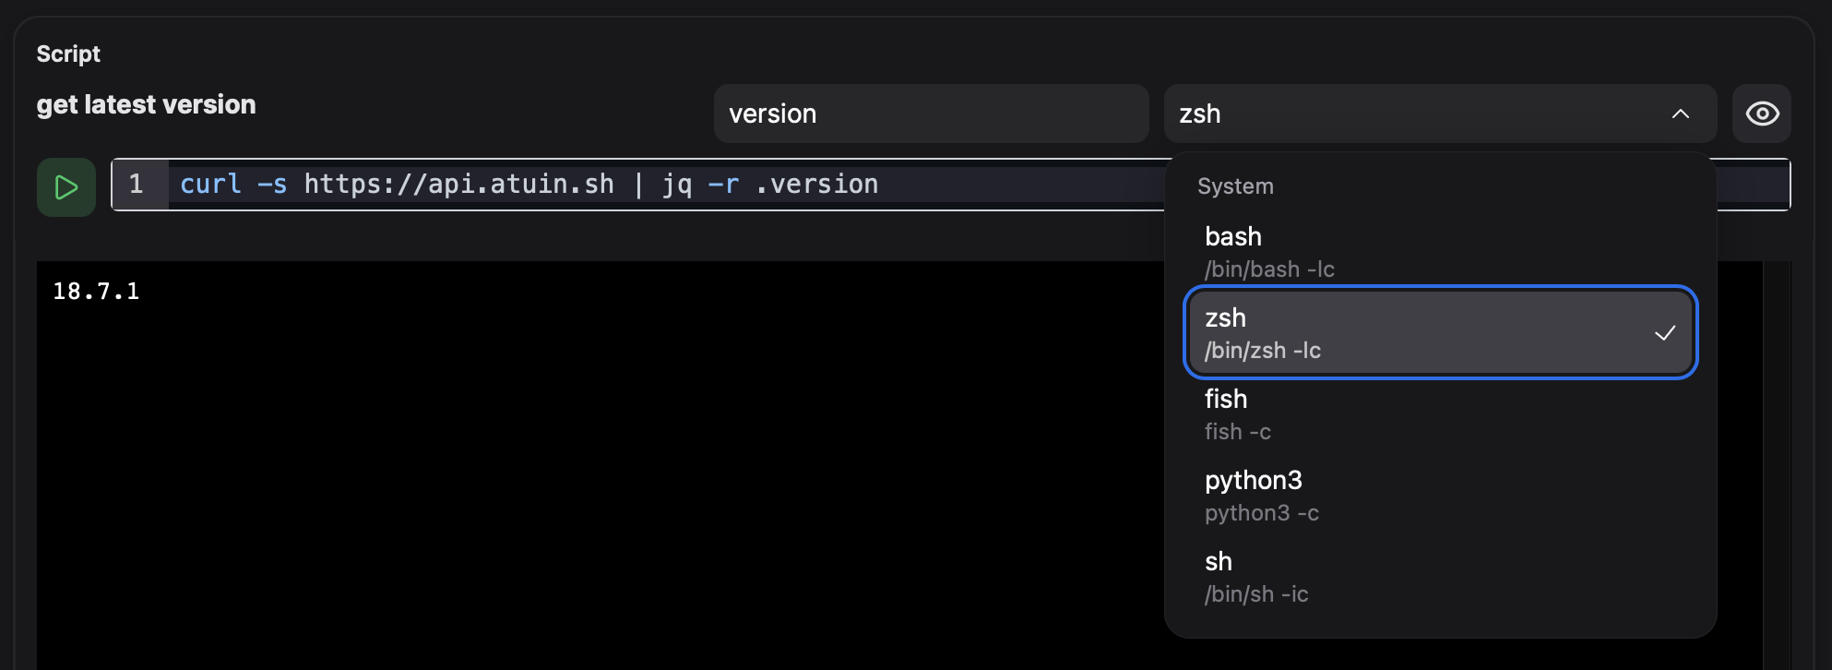Collapse the shell selector with the chevron
Screen dimensions: 1832x670
pos(1680,114)
